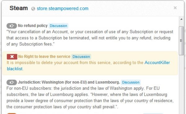Click the "Steam" title in the popup header
186x114 pixels.
click(x=19, y=8)
